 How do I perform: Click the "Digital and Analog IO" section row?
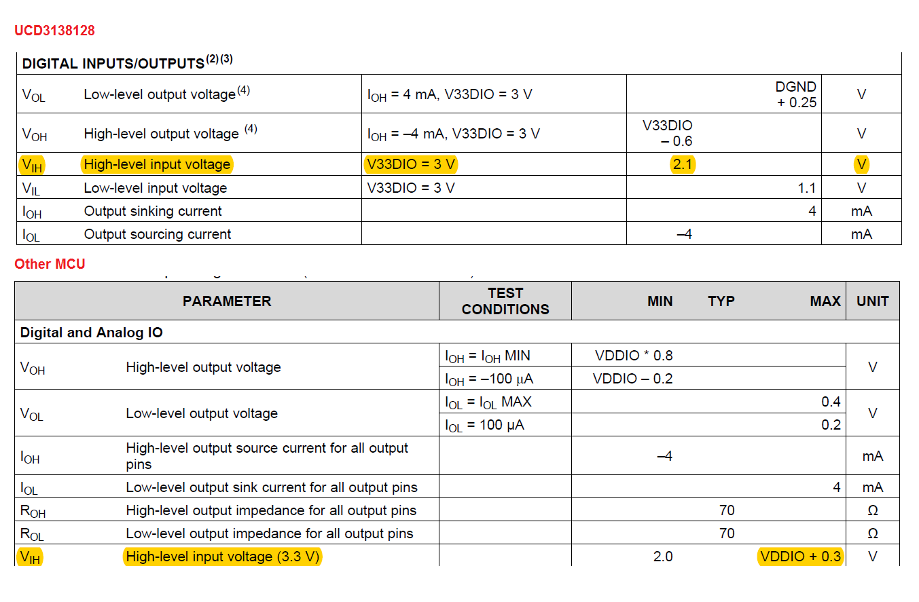457,333
